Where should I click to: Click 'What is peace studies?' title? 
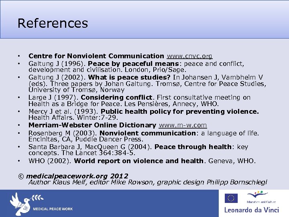[x=129, y=77]
